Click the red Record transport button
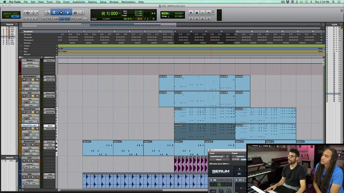This screenshot has width=344, height=193. pyautogui.click(x=209, y=13)
